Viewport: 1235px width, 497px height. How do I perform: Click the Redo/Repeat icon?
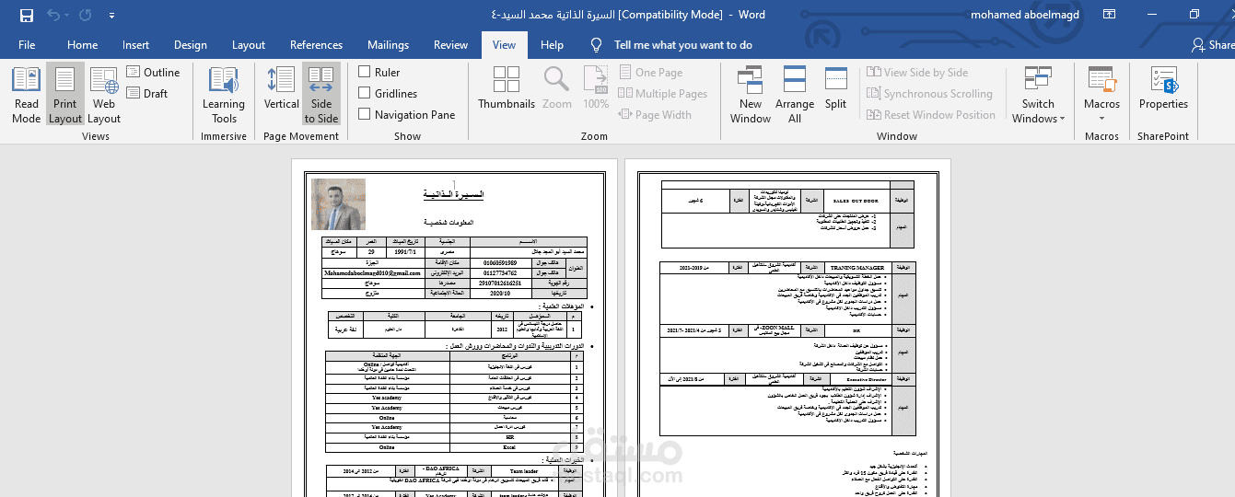pyautogui.click(x=85, y=15)
